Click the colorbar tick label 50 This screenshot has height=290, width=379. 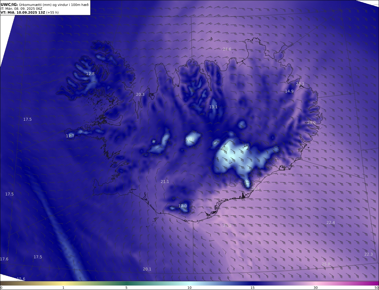377,288
